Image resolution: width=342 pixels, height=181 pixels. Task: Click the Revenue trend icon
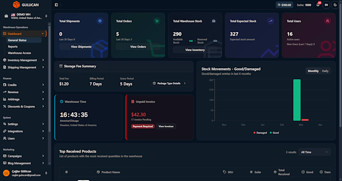(5, 92)
